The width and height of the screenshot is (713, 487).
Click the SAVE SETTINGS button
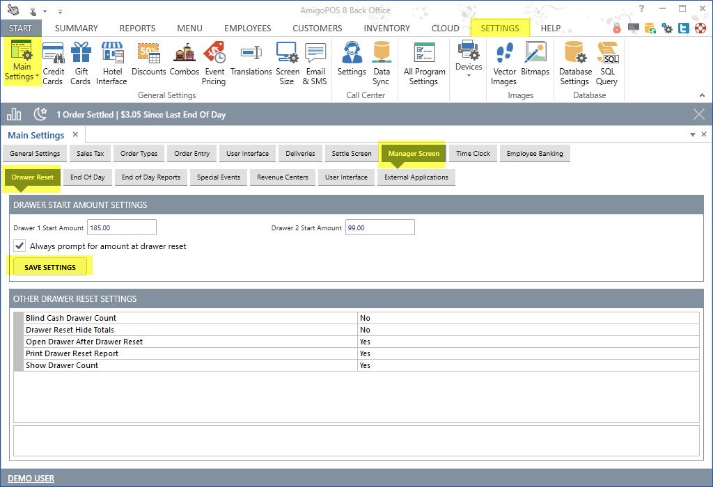click(x=50, y=267)
